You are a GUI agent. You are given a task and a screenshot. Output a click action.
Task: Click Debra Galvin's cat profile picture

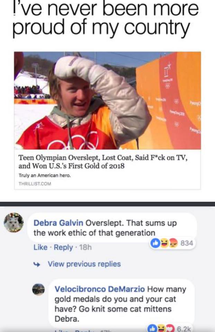pos(14,223)
